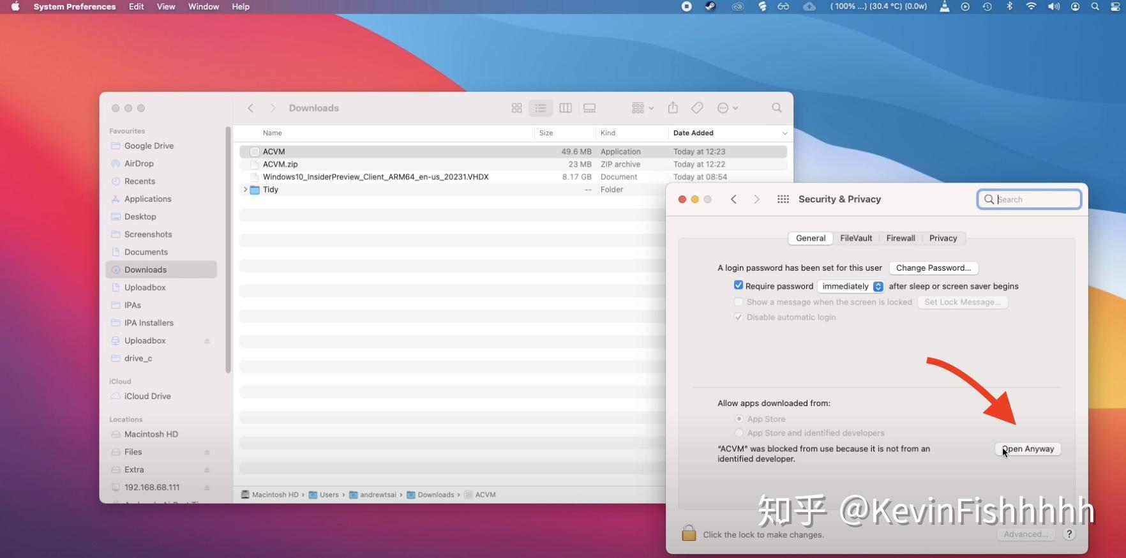Select the ACVM application file row
This screenshot has width=1126, height=558.
pos(513,151)
